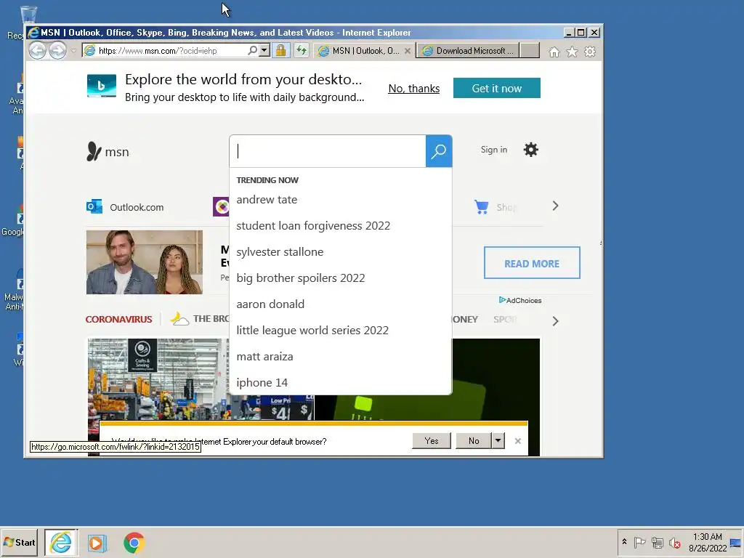Click the Get it now button

click(496, 88)
